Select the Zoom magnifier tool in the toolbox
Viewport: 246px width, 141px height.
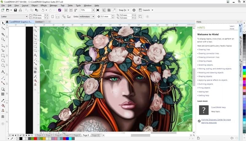click(3, 39)
